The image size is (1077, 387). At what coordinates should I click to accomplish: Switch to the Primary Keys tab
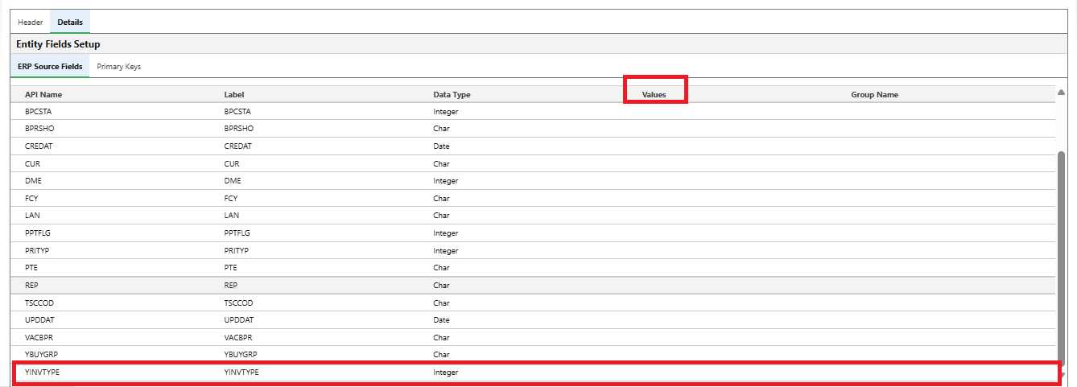click(x=118, y=67)
